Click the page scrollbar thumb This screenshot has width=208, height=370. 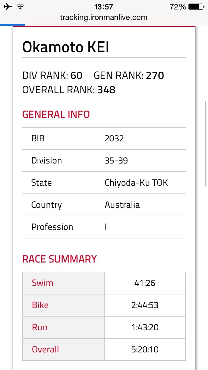click(206, 143)
